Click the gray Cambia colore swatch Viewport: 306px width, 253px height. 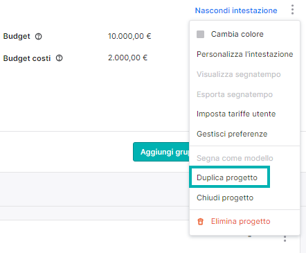(200, 34)
